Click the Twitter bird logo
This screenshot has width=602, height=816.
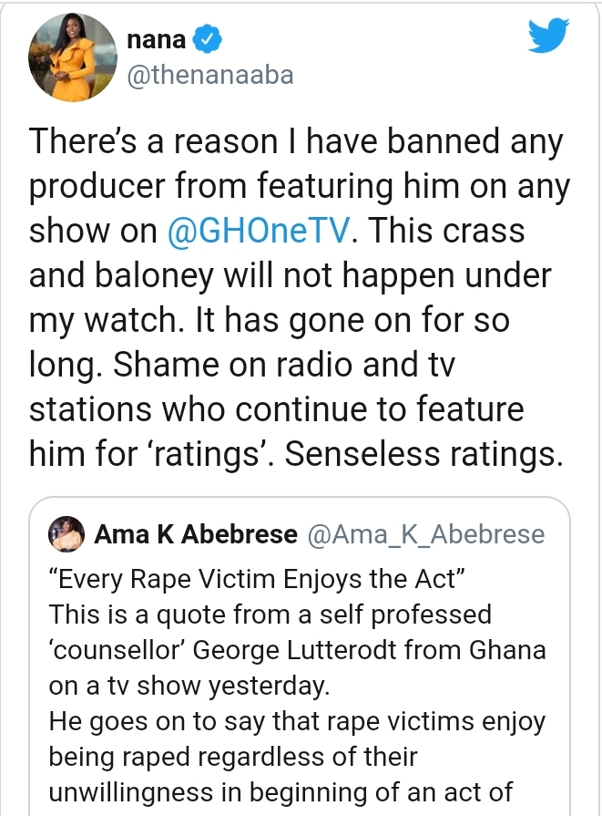pyautogui.click(x=548, y=37)
